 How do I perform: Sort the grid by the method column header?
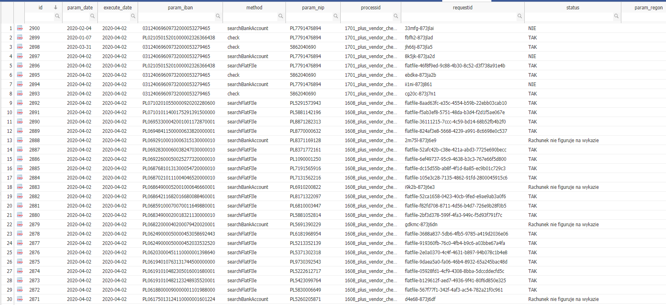(x=254, y=7)
